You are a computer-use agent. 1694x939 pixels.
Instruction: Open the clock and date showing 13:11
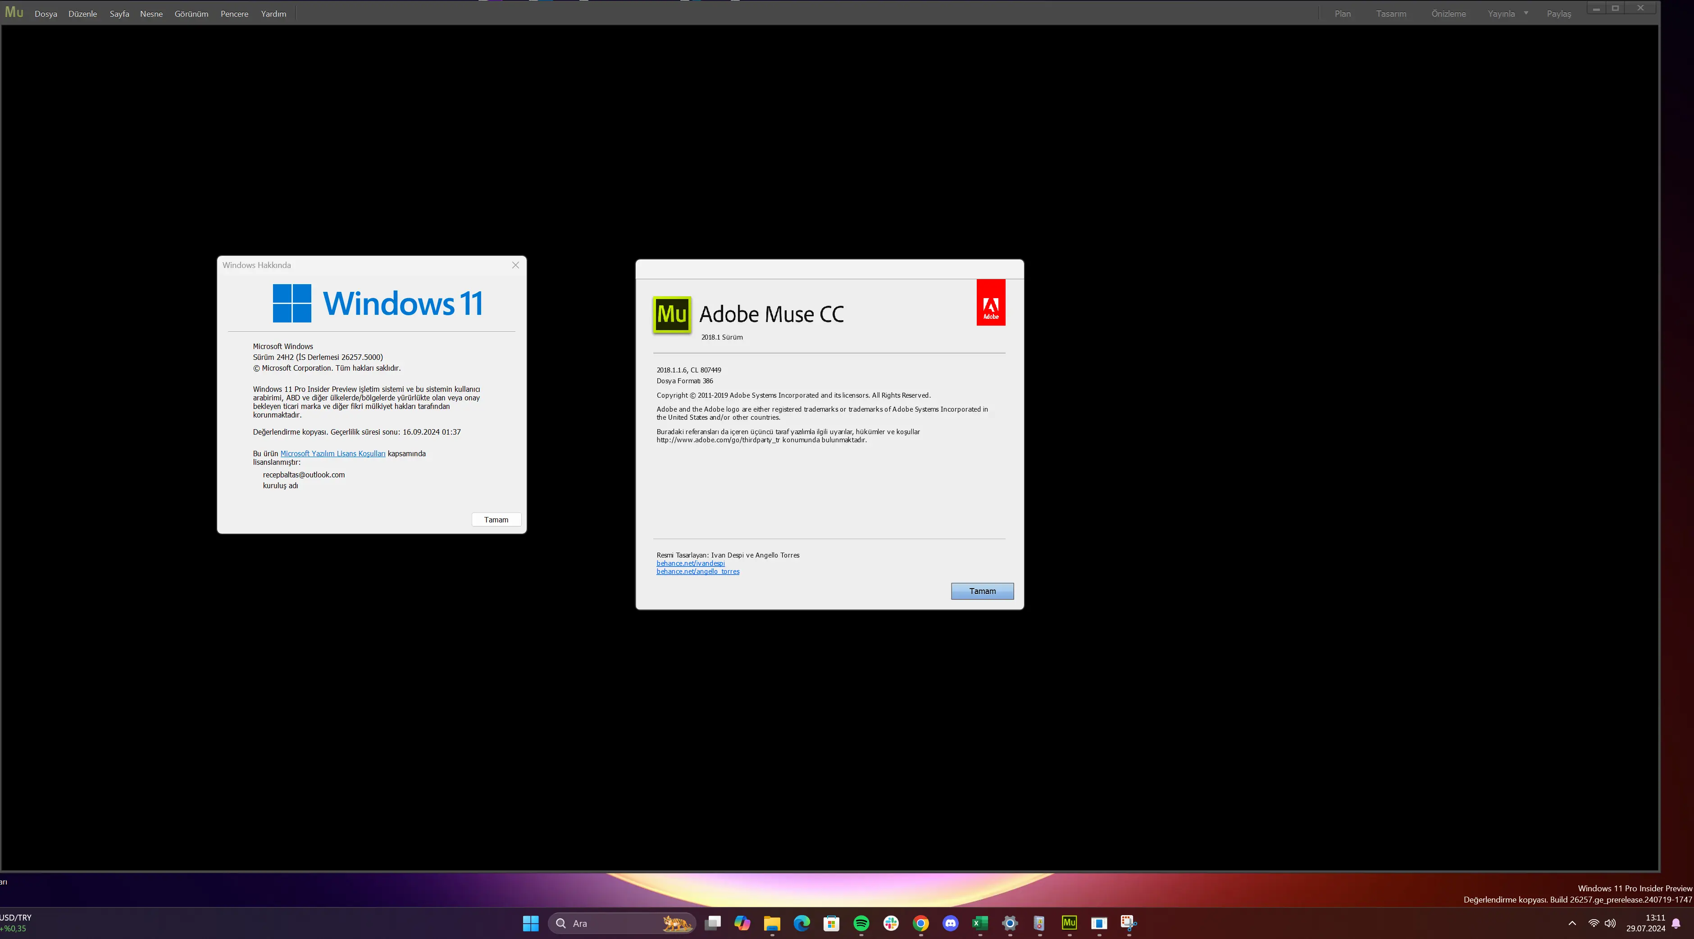click(x=1646, y=923)
